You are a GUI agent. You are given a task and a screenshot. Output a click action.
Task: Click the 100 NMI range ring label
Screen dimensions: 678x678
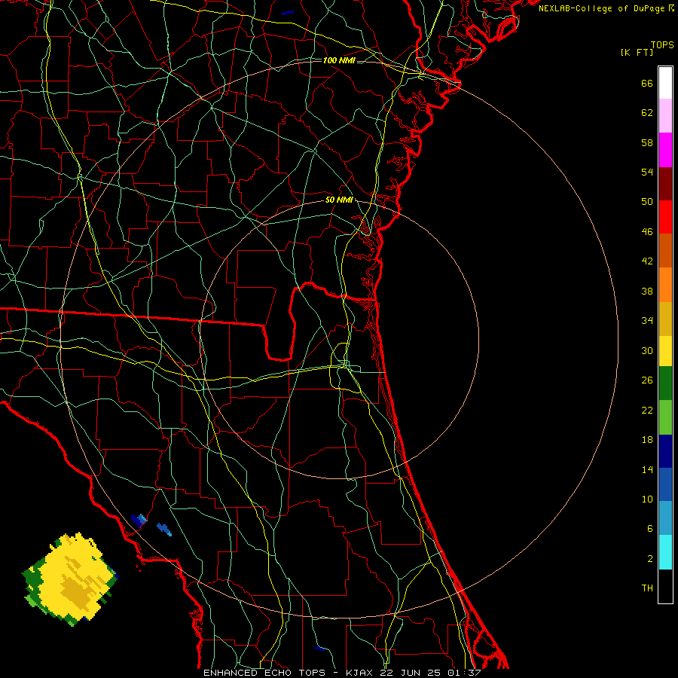pyautogui.click(x=339, y=60)
